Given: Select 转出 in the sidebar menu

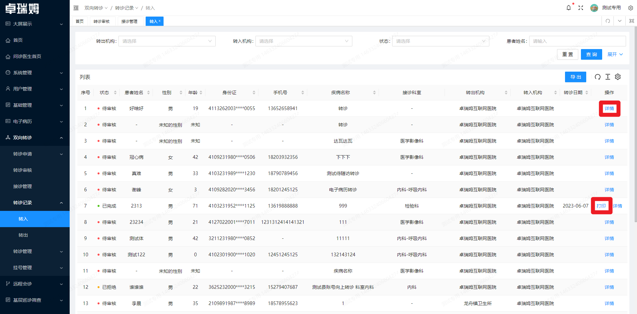Looking at the screenshot, I should pyautogui.click(x=23, y=235).
